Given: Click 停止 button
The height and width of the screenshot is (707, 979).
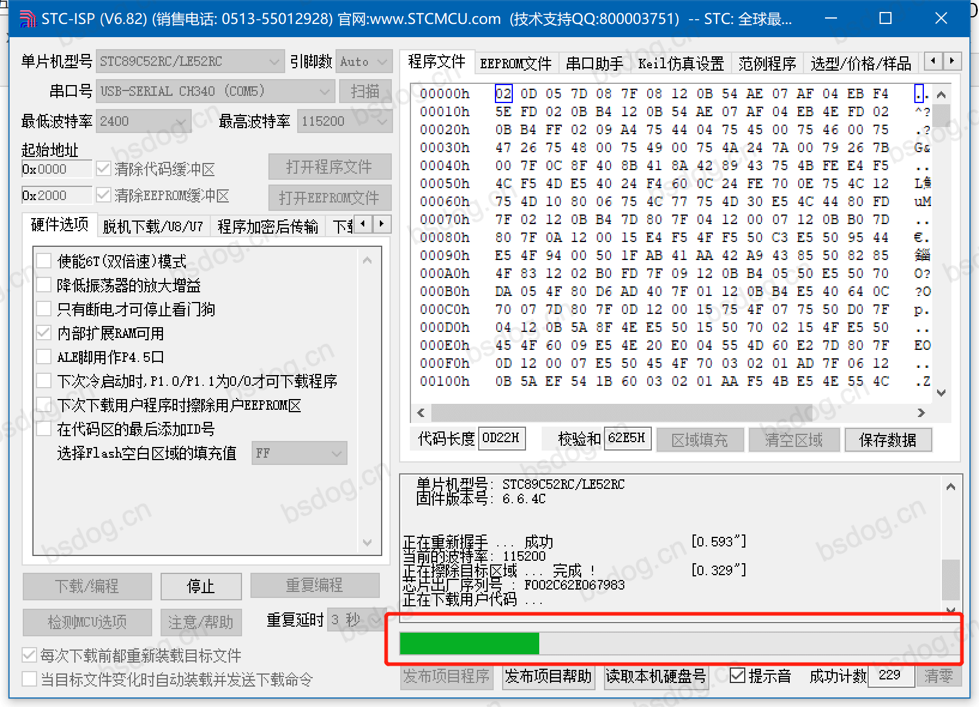Looking at the screenshot, I should 201,586.
